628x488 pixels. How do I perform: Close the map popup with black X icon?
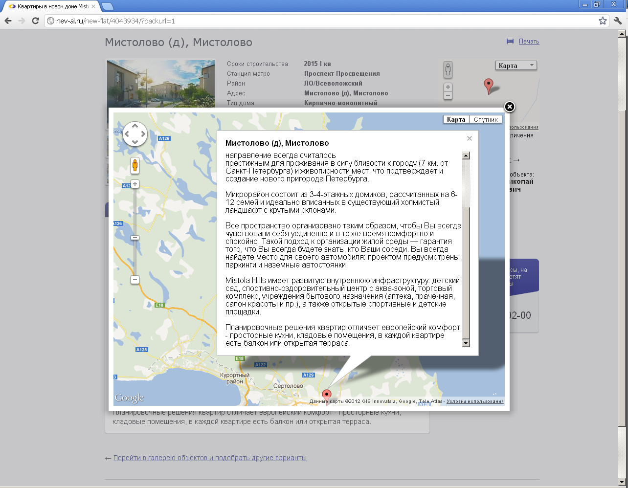click(x=509, y=107)
